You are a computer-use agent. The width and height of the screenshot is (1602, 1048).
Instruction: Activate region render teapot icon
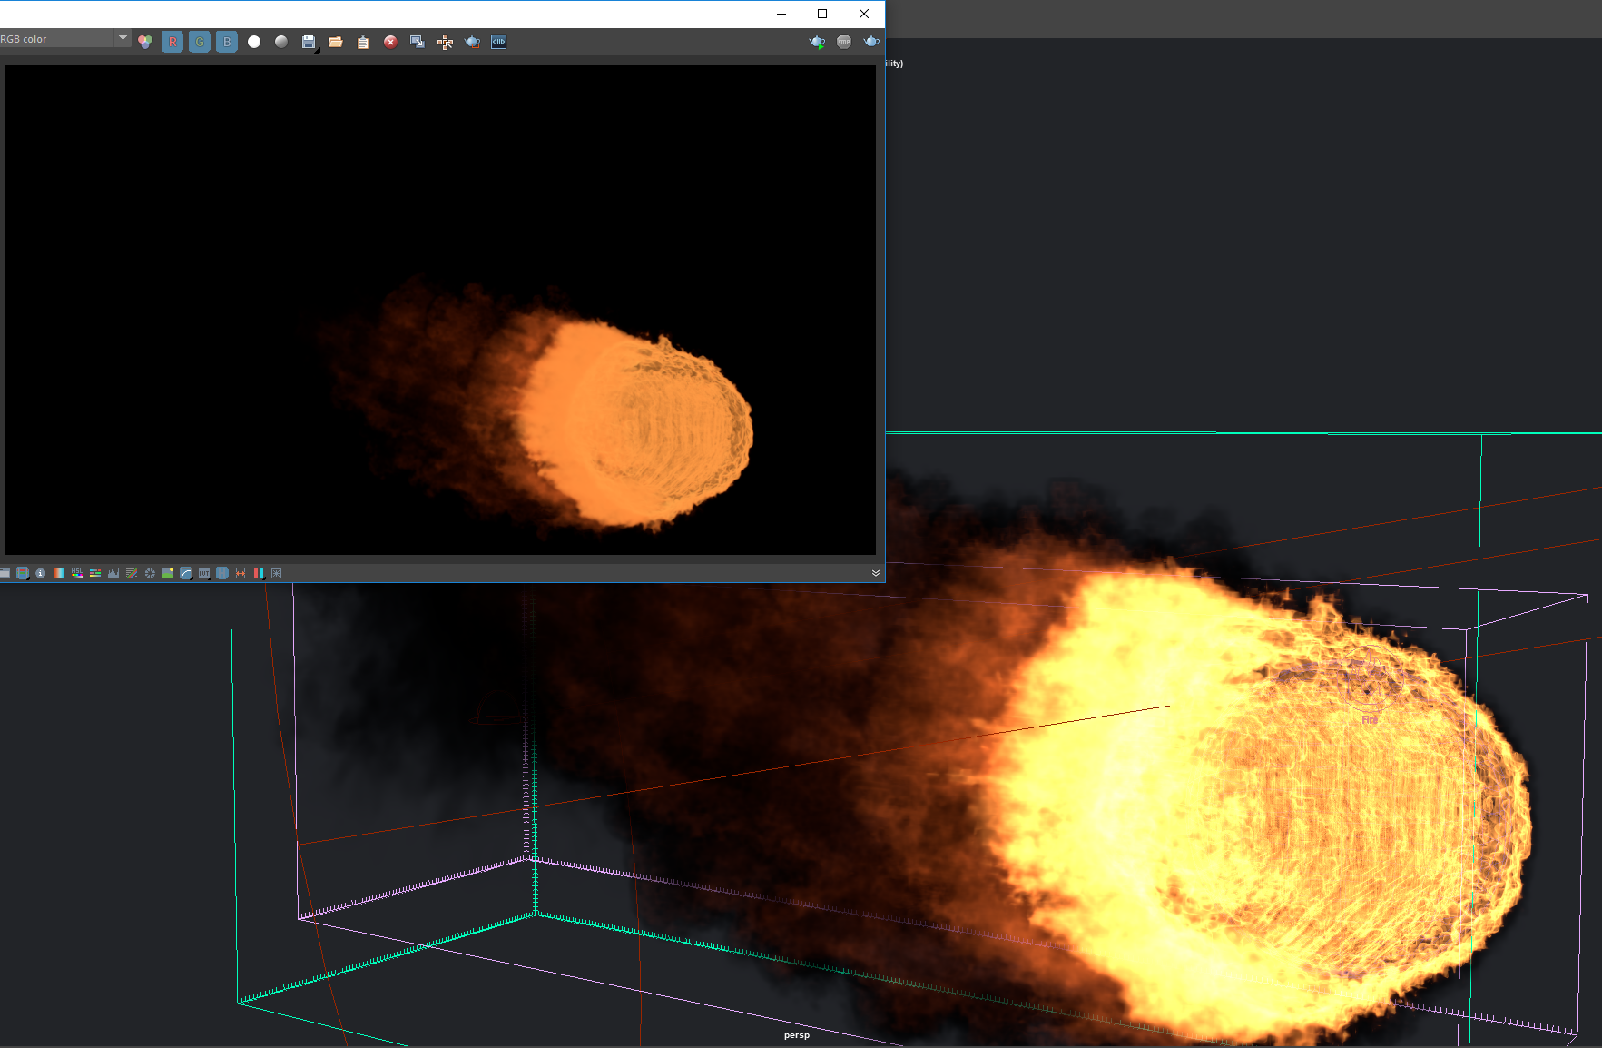tap(472, 42)
